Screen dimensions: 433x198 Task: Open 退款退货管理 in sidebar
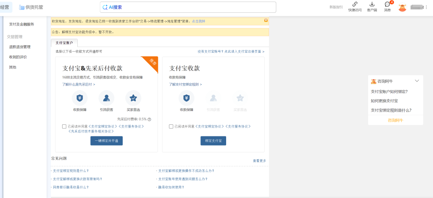[x=20, y=47]
